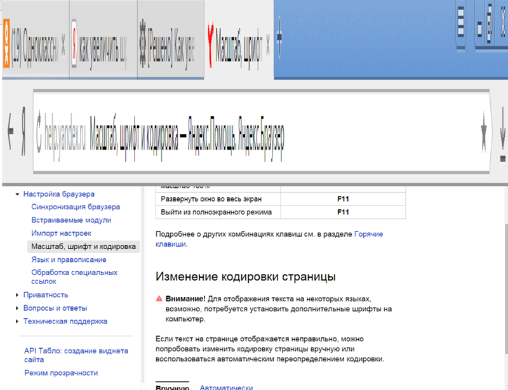Screen dimensions: 508x390
Task: Open Язык и правописание in the sidebar
Action: pos(69,260)
